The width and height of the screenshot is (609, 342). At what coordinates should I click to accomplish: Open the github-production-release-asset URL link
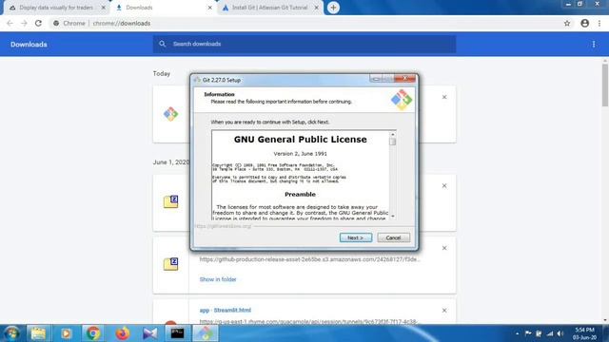(x=309, y=259)
